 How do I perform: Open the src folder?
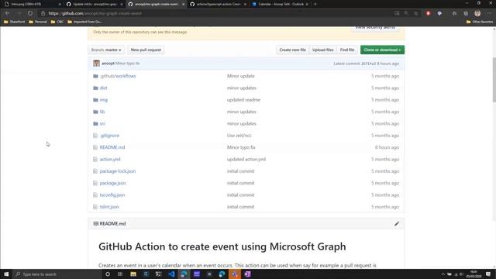click(102, 124)
